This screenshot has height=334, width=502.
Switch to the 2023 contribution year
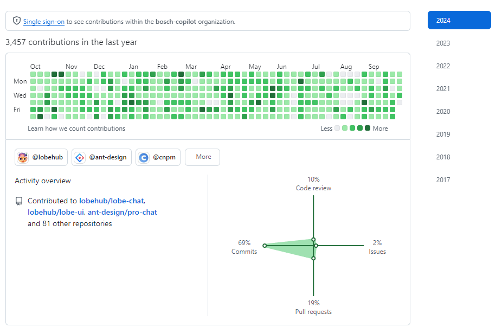(443, 43)
